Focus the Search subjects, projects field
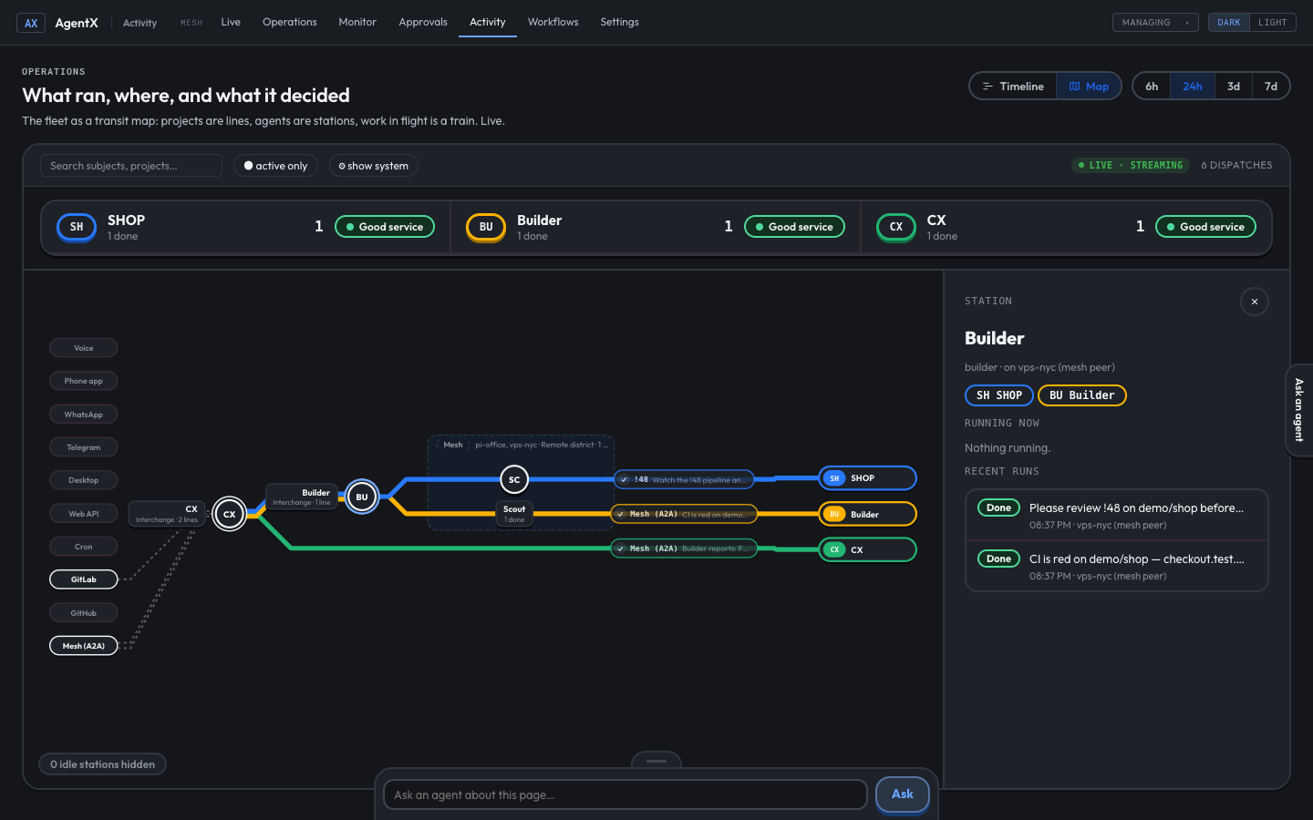This screenshot has width=1313, height=820. point(131,166)
